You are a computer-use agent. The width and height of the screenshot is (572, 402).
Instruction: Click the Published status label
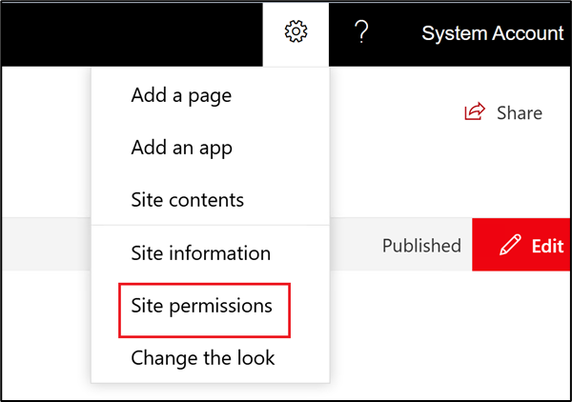pos(421,246)
